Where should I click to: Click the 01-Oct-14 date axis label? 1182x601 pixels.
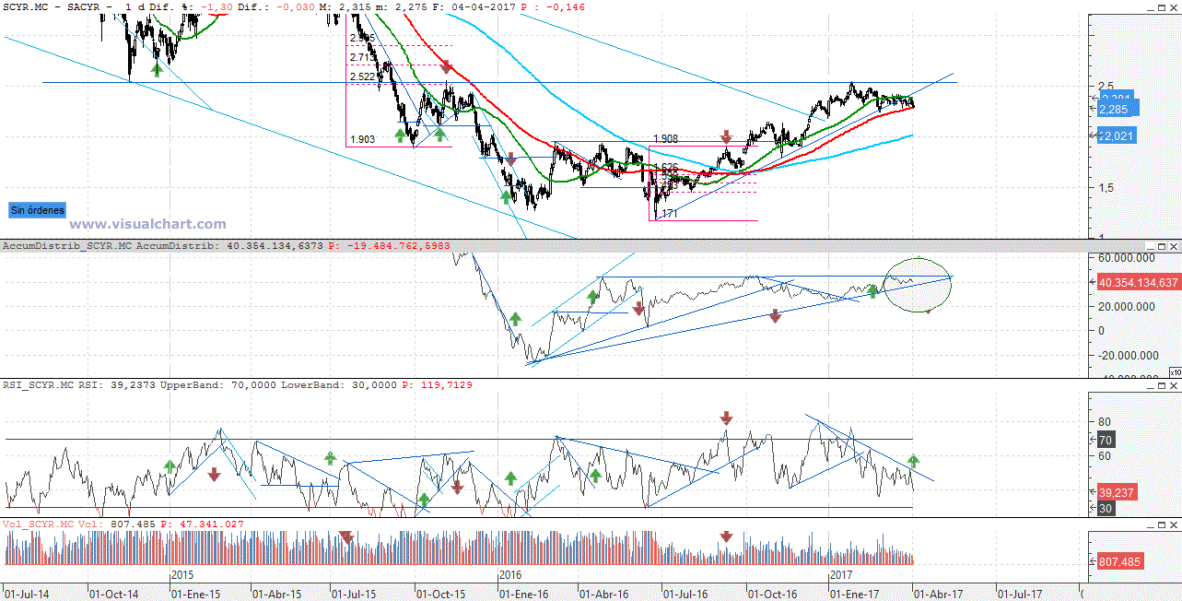coord(114,594)
